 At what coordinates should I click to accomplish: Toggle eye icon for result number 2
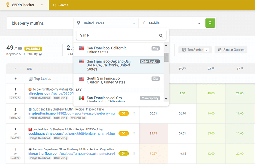(x=15, y=113)
